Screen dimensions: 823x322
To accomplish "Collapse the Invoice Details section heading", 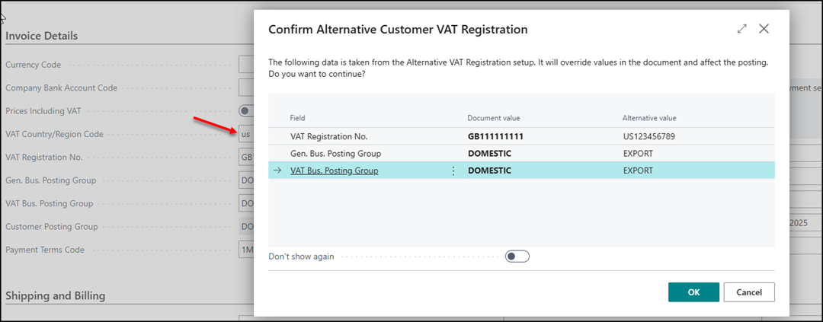I will (x=41, y=36).
